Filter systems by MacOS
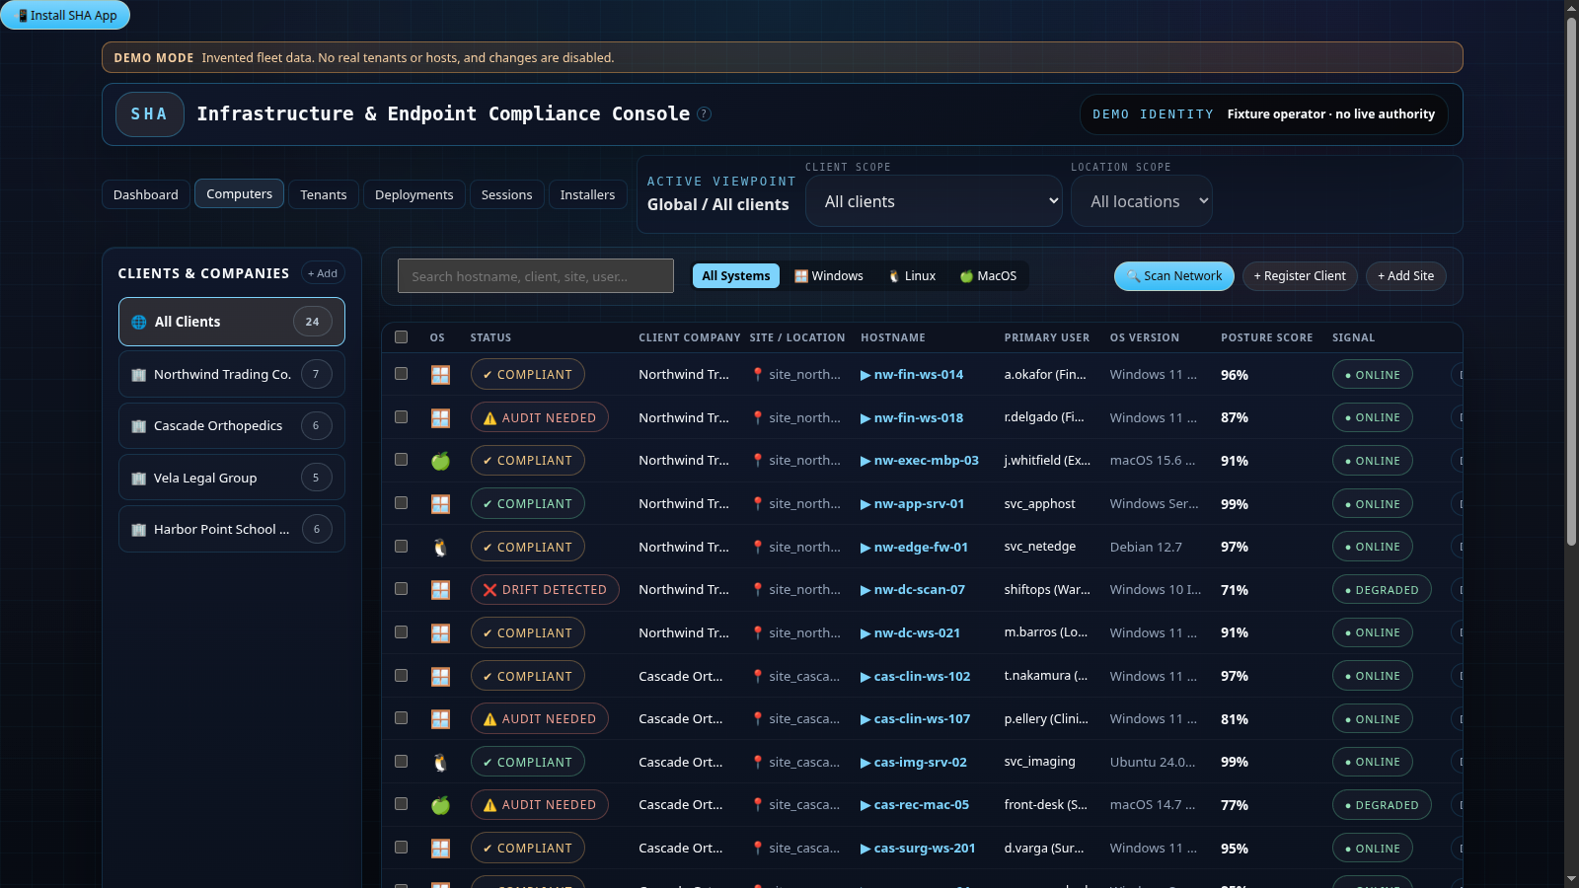Viewport: 1579px width, 888px height. click(988, 276)
